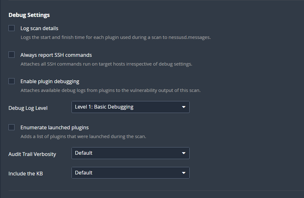This screenshot has height=198, width=304.
Task: Open the Debug Log Level dropdown arrow
Action: pos(184,107)
